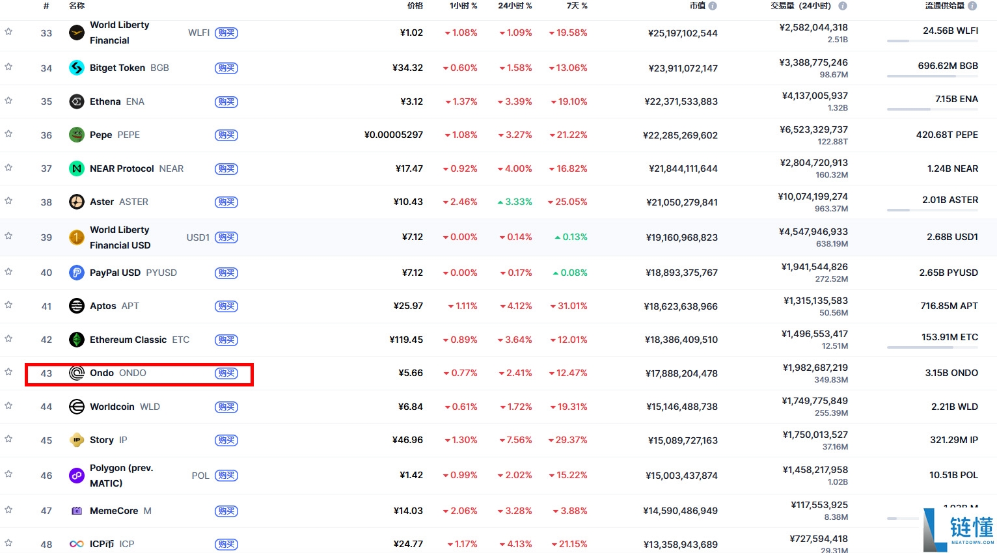Click the Aster coin logo

coord(77,202)
